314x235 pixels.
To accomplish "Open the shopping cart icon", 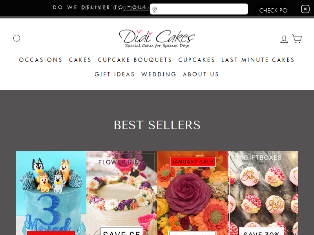I will coord(297,38).
